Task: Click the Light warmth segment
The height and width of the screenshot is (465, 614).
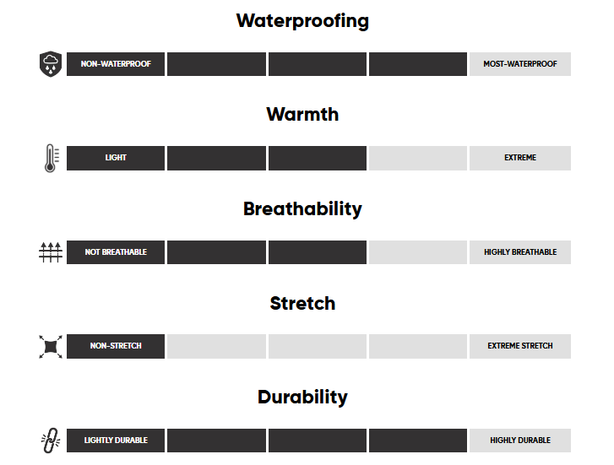Action: tap(116, 158)
